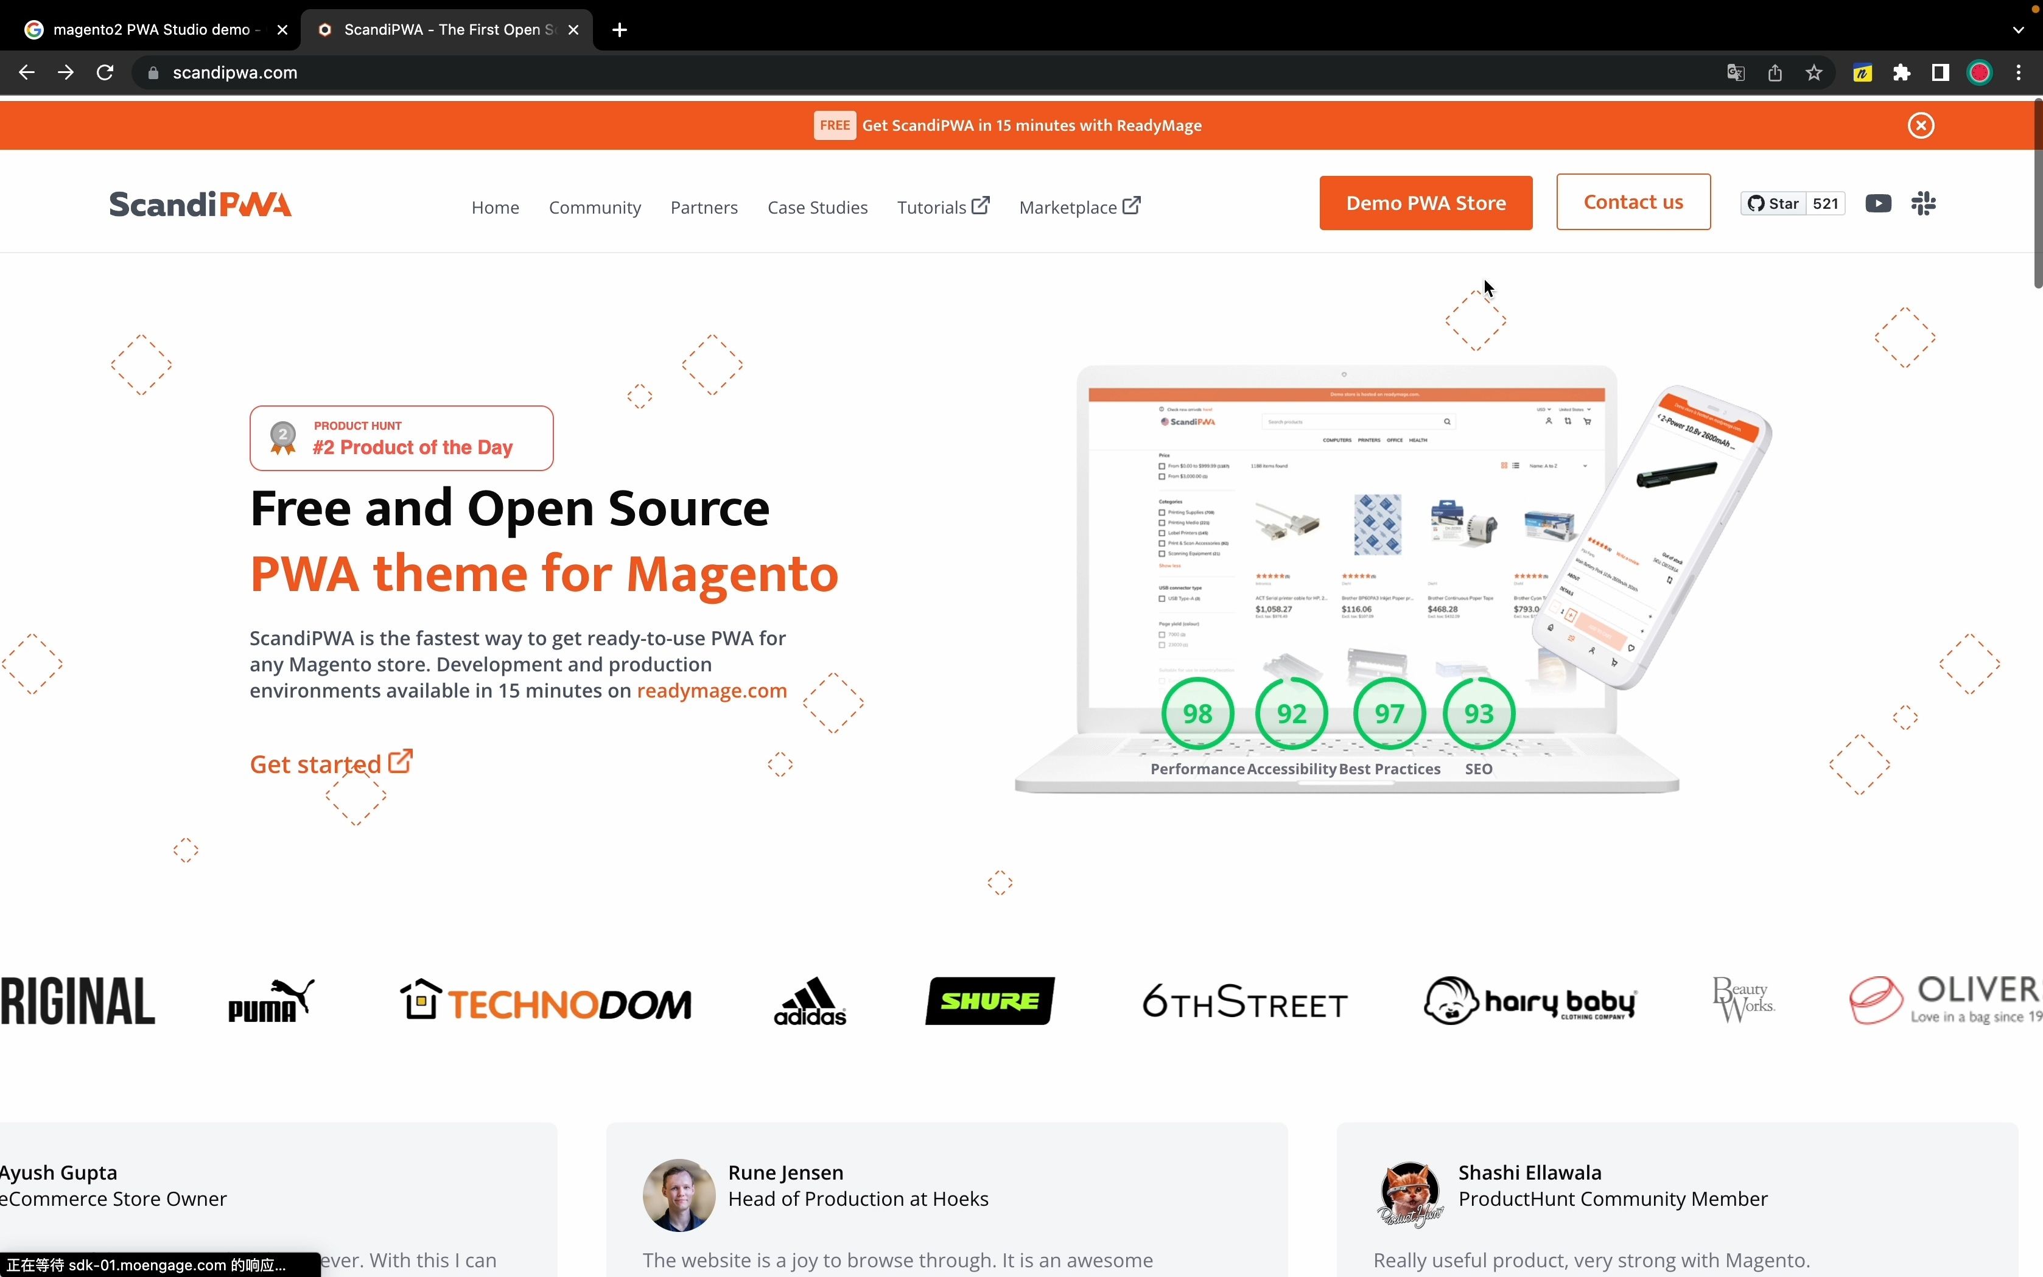Click the Accessibility score 92 circle

[x=1291, y=713]
